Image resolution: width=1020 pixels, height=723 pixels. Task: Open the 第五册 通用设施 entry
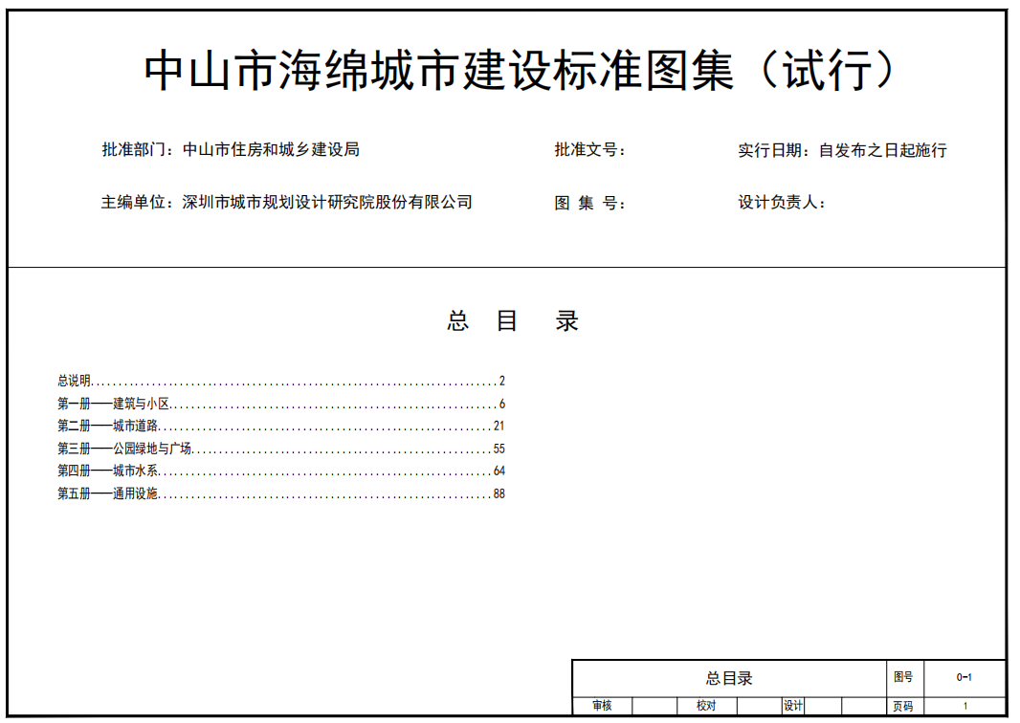[107, 494]
